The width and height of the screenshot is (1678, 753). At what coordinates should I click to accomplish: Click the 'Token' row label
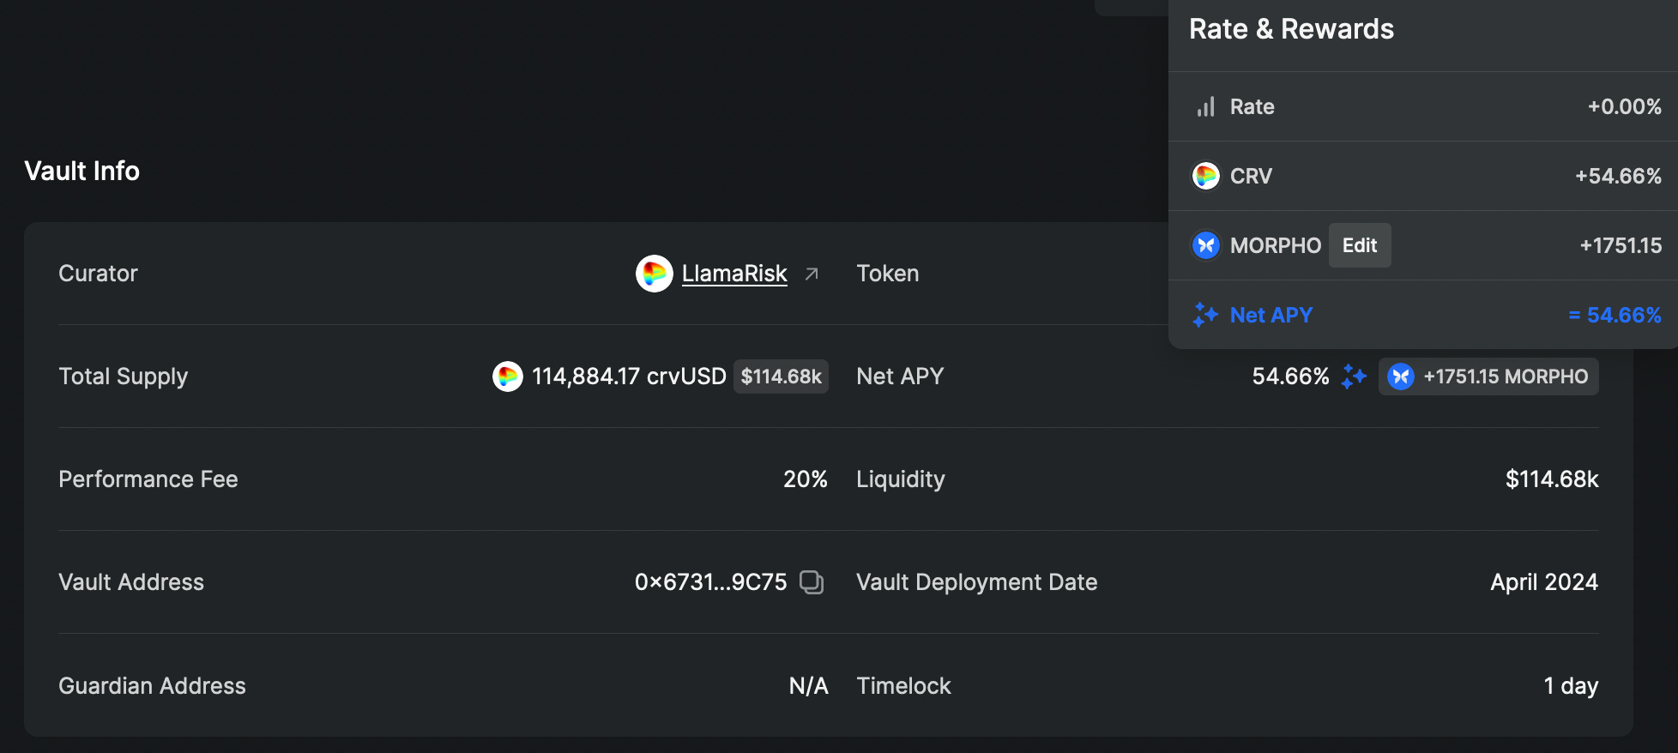coord(887,274)
